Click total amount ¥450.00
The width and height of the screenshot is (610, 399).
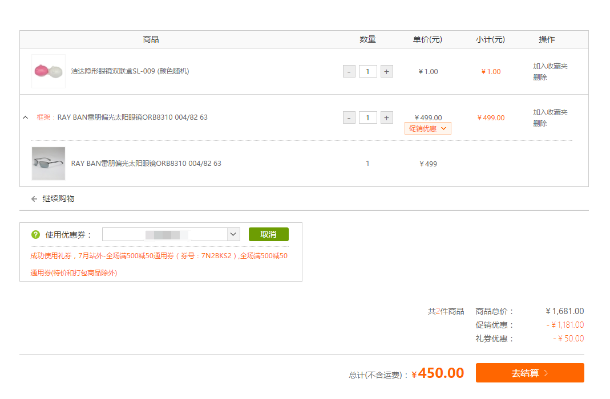tap(438, 373)
